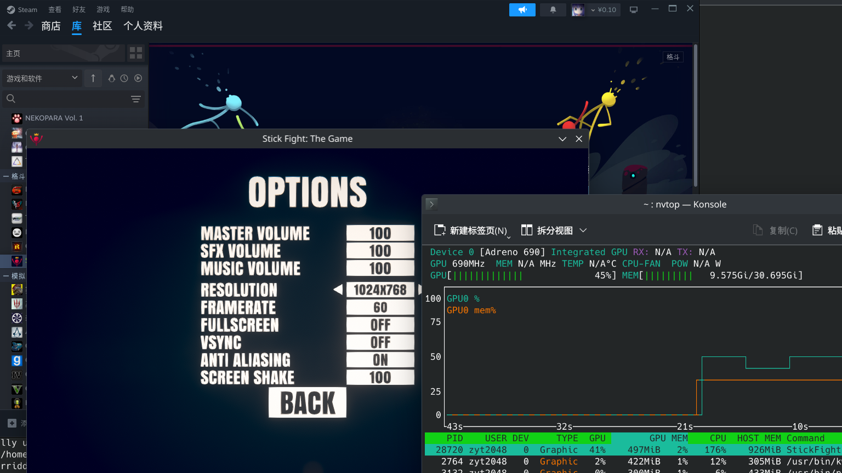Image resolution: width=842 pixels, height=473 pixels.
Task: Click the library search input field
Action: click(71, 99)
